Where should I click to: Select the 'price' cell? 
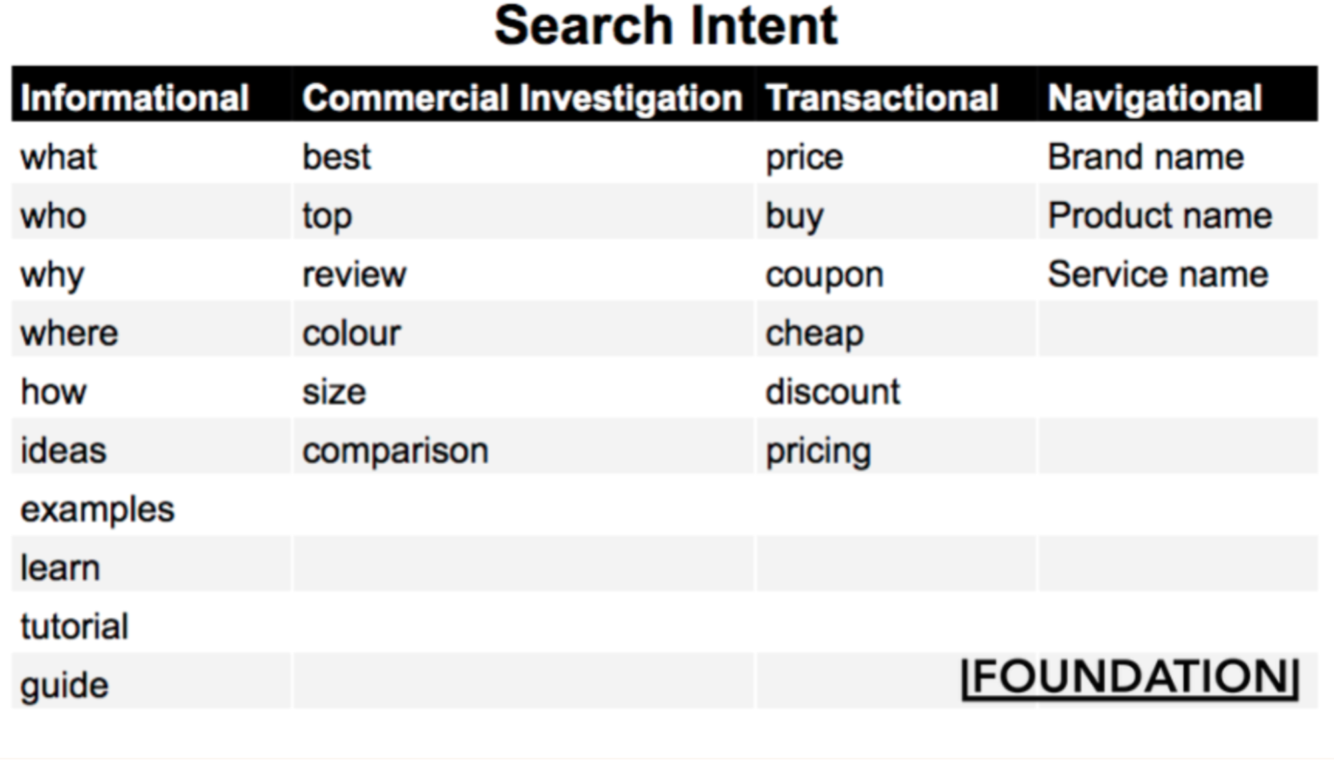[x=804, y=157]
